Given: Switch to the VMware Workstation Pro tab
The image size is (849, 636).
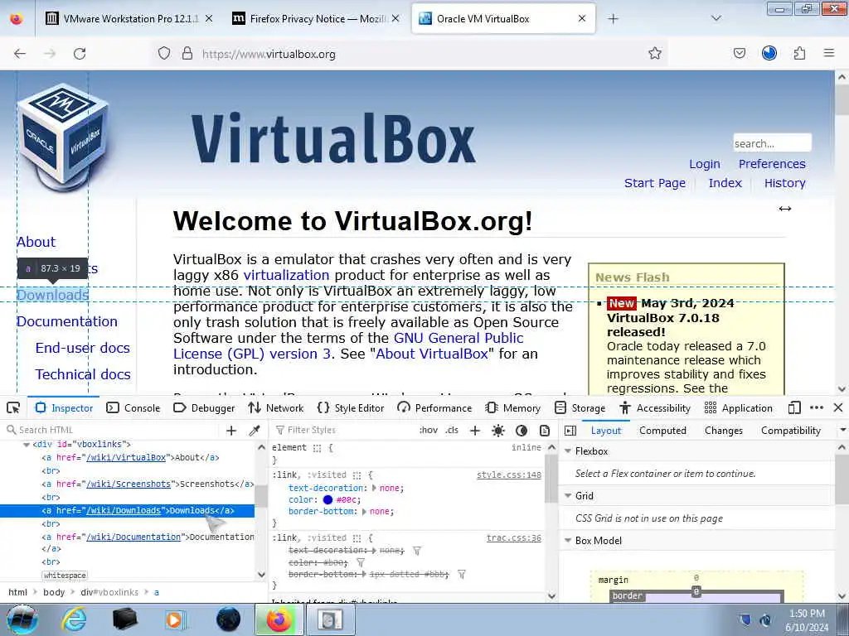Looking at the screenshot, I should coord(130,19).
